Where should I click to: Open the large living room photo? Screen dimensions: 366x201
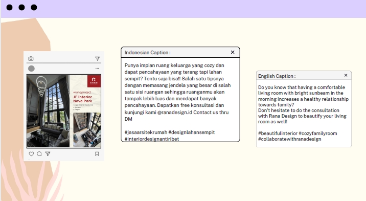click(x=48, y=111)
